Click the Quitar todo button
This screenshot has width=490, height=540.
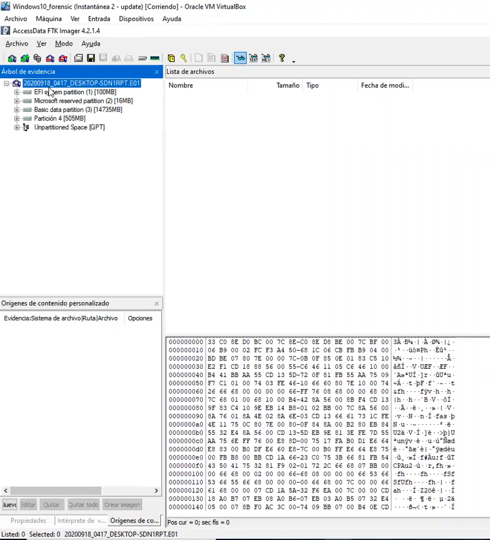click(x=83, y=505)
